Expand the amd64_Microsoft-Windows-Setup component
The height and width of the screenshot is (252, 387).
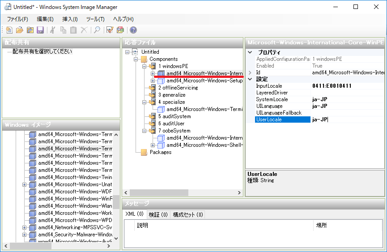click(x=153, y=81)
